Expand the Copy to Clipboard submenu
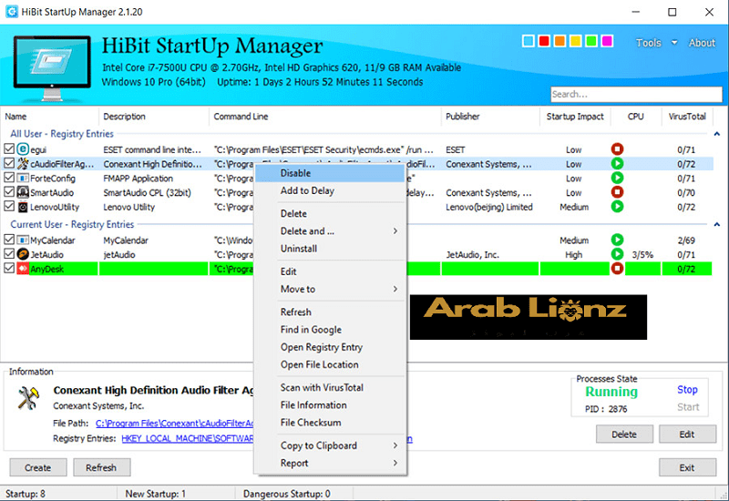This screenshot has height=501, width=729. pyautogui.click(x=395, y=445)
